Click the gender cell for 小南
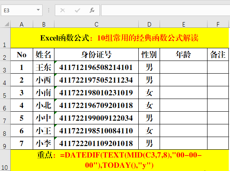 (x=149, y=92)
